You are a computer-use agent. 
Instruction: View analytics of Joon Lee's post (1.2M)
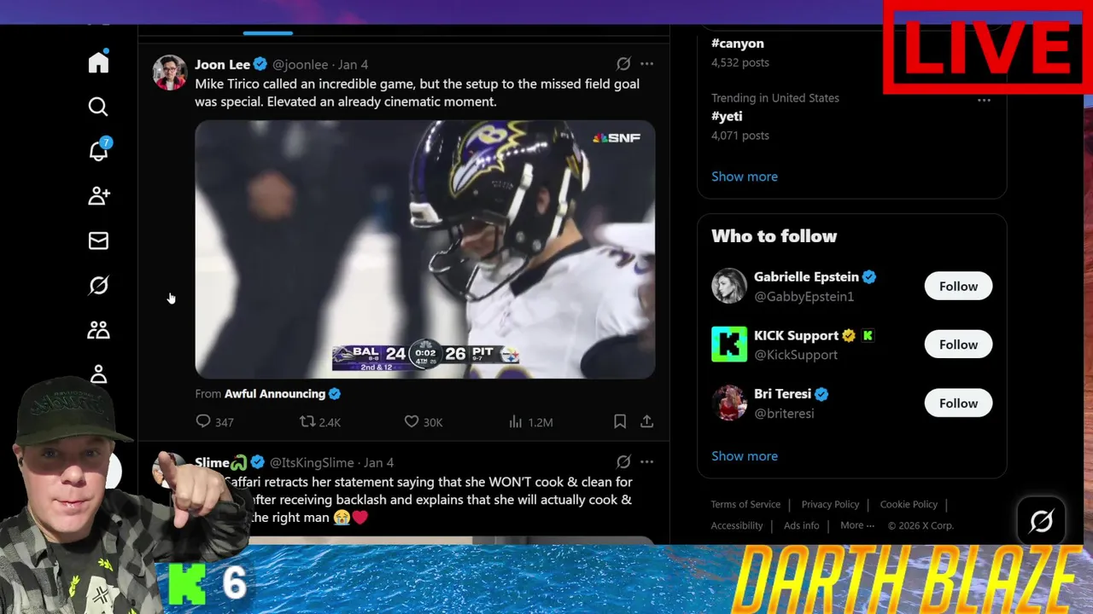tap(530, 421)
